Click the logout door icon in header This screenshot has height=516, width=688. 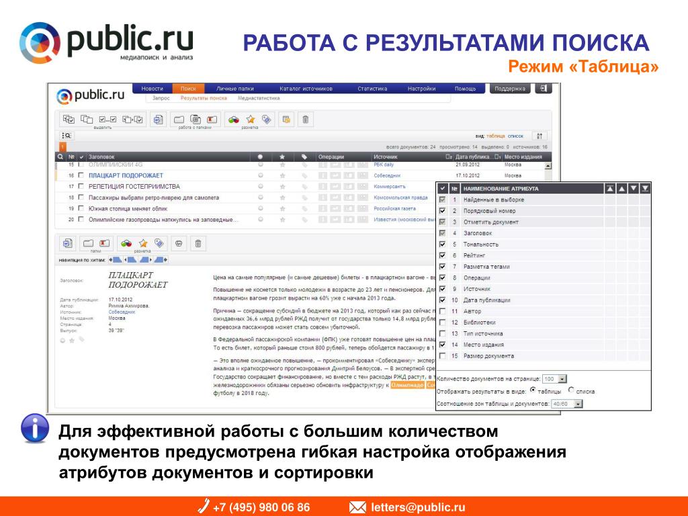tap(543, 88)
